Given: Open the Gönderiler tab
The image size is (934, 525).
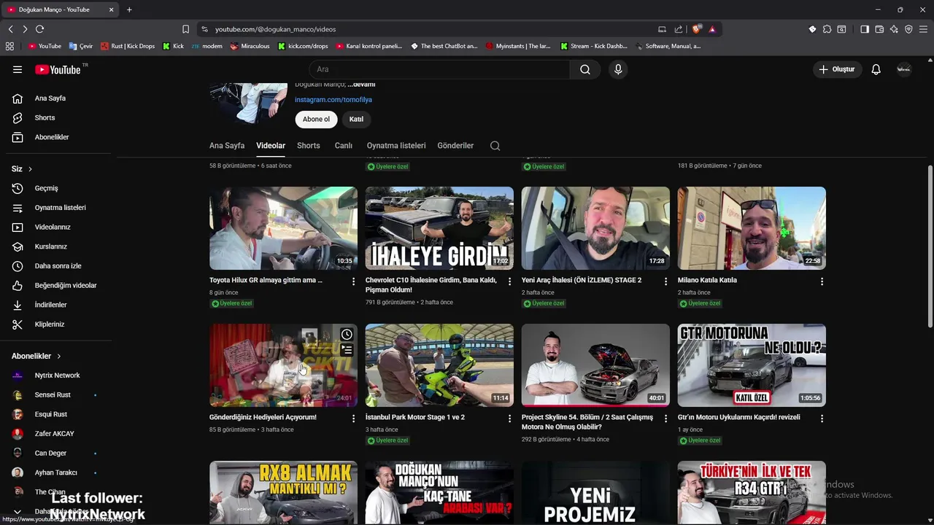Looking at the screenshot, I should (455, 146).
